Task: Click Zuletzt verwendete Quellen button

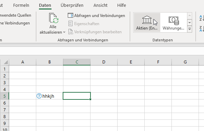Action: point(16,15)
